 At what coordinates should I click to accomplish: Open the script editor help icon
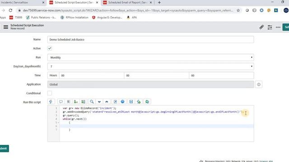(122, 102)
